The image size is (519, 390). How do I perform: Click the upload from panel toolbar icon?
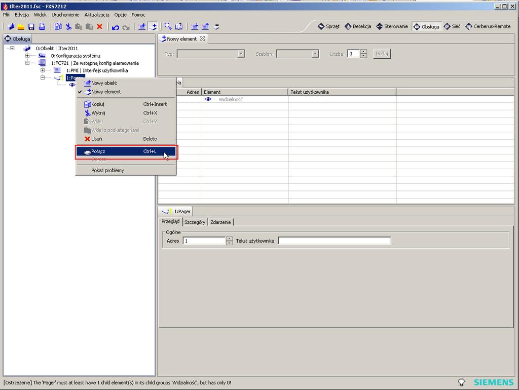pyautogui.click(x=205, y=26)
